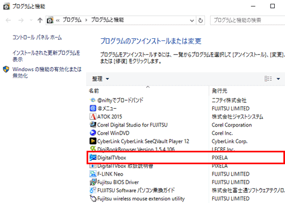Select the Corel WinDVD icon
This screenshot has width=285, height=203.
click(92, 133)
